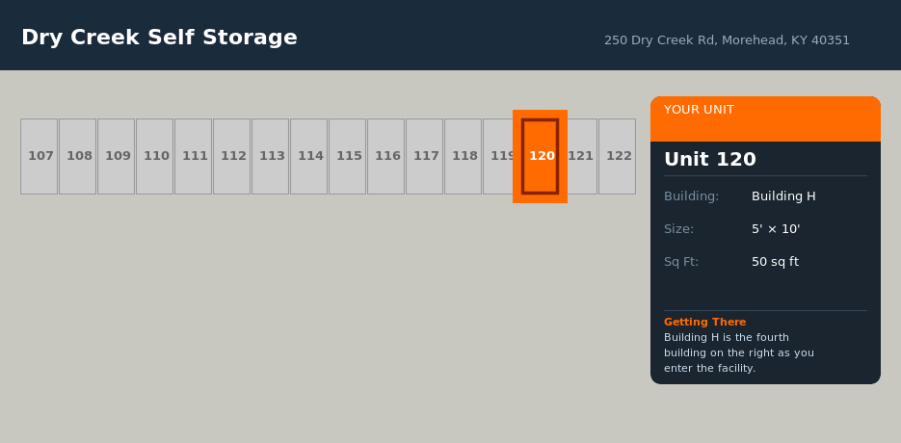Screen dimensions: 901x443
Task: Click unit 115 on the map
Action: (347, 156)
